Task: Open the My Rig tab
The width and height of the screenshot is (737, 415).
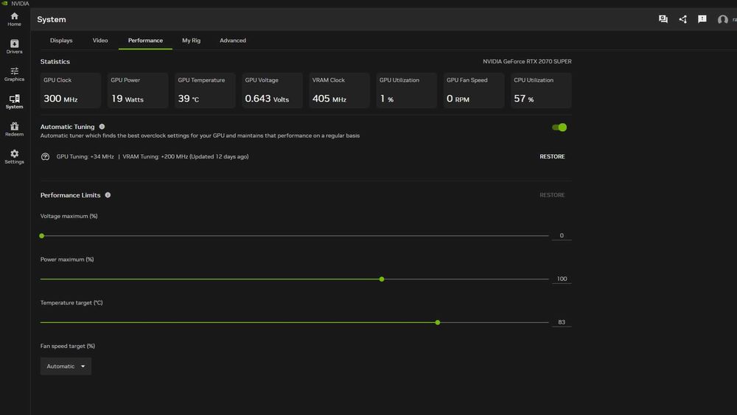Action: [192, 41]
